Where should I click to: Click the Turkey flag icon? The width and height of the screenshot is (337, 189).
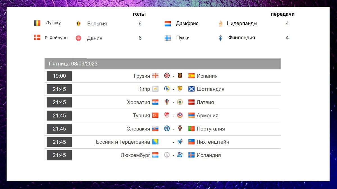(155, 115)
